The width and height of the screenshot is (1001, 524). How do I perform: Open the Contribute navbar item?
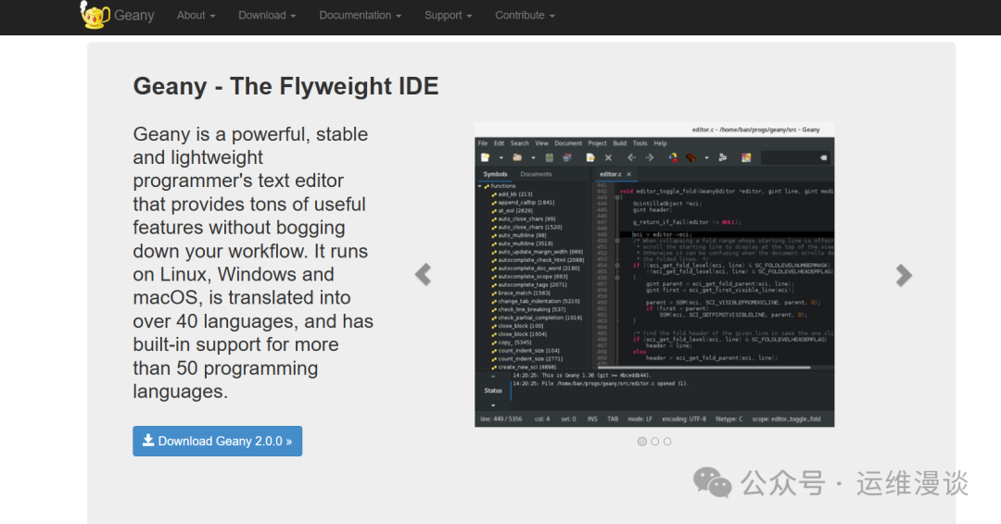click(525, 15)
